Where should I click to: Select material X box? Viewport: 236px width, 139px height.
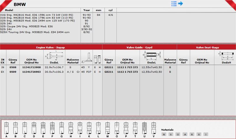coord(199,134)
